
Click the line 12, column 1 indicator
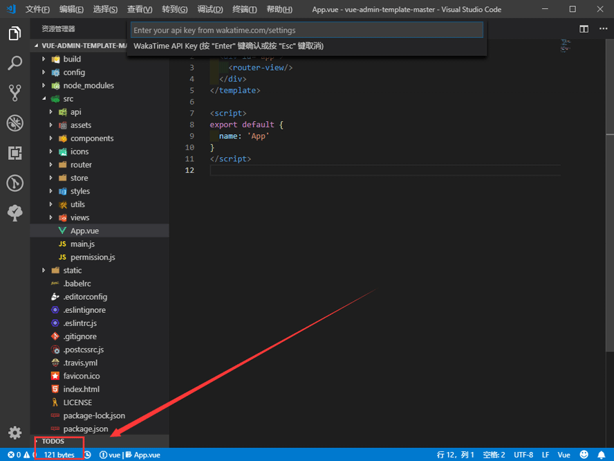tap(455, 455)
